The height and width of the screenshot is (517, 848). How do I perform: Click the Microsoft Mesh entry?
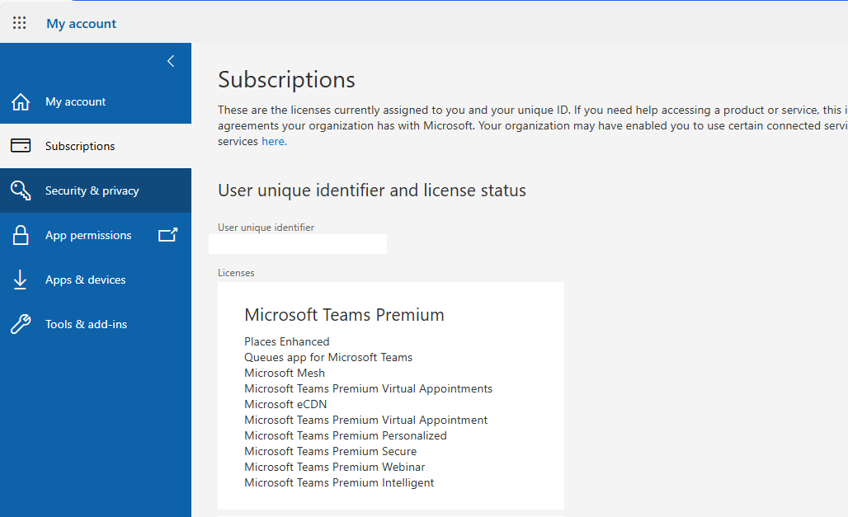click(x=285, y=374)
